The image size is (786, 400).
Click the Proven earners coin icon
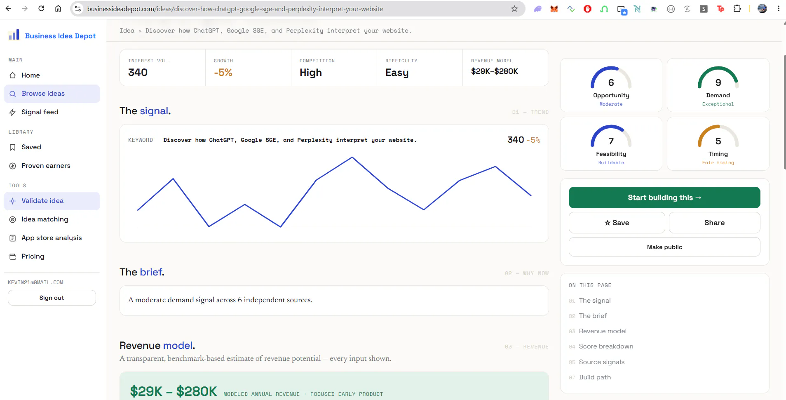point(13,166)
